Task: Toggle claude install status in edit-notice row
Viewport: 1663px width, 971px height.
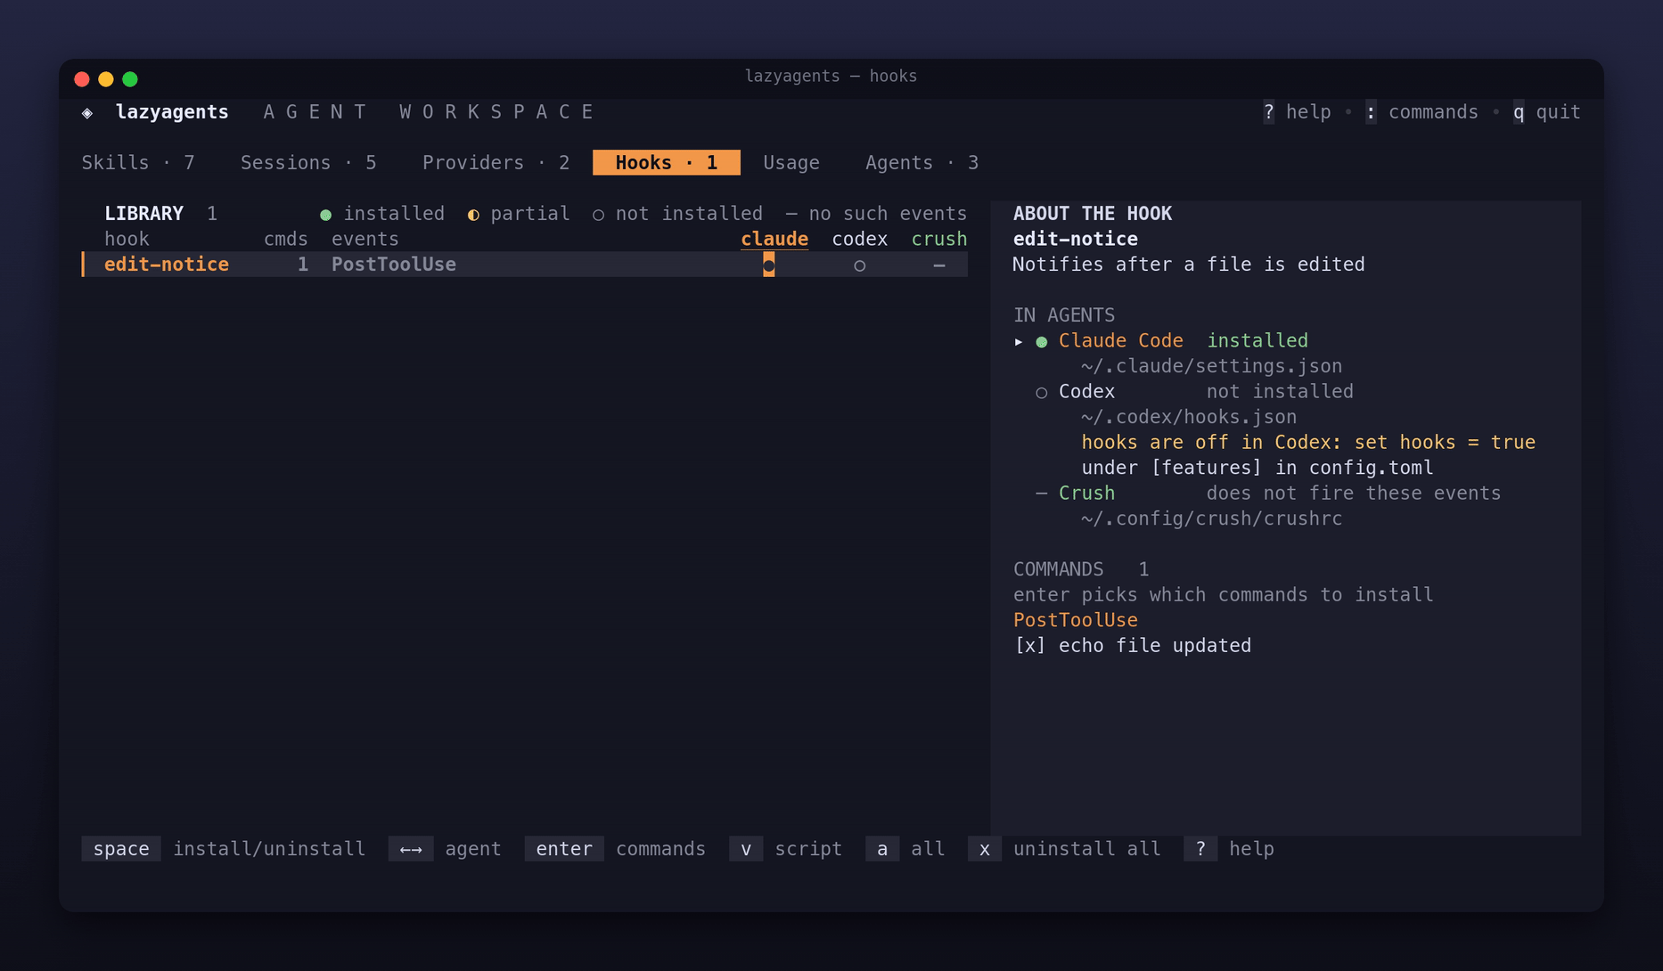Action: pyautogui.click(x=768, y=265)
